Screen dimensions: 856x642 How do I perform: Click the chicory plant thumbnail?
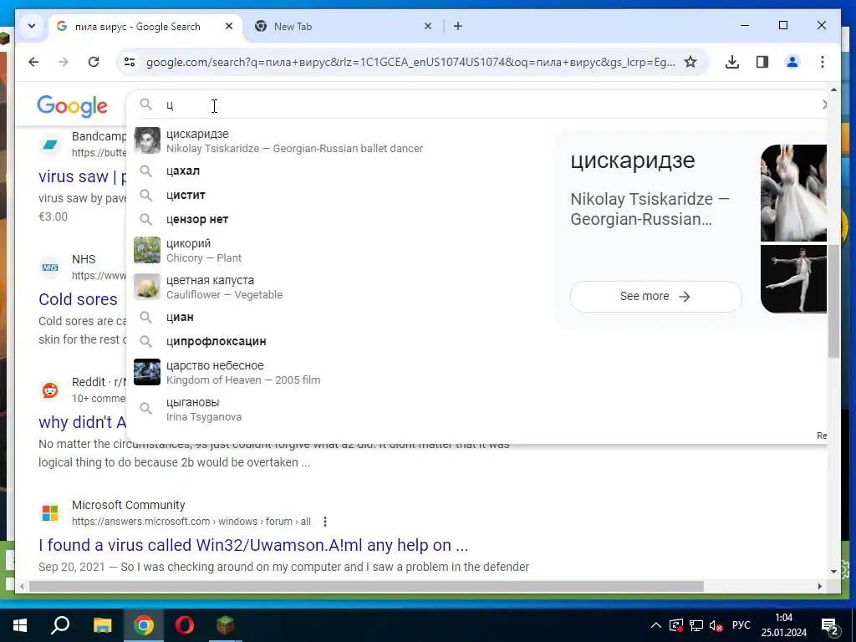point(147,250)
